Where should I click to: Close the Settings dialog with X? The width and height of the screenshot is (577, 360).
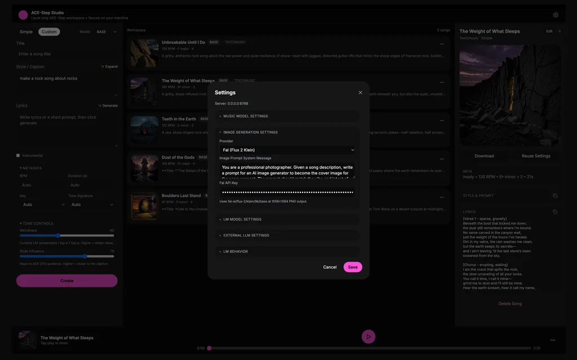(x=361, y=92)
